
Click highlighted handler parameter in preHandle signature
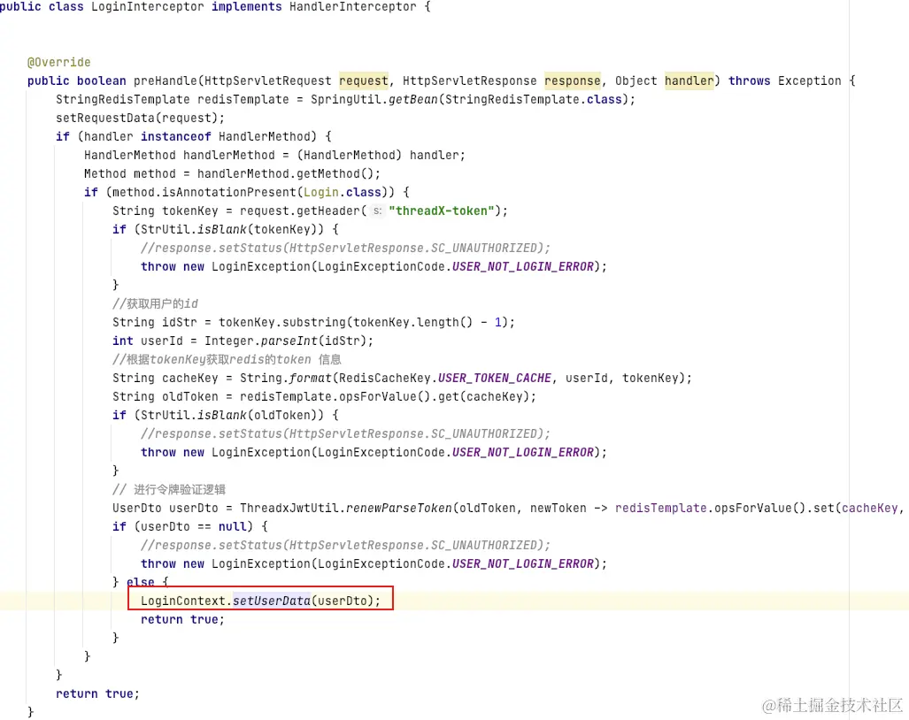click(689, 80)
